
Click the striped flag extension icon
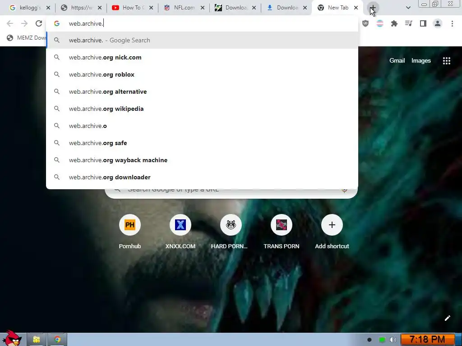[380, 23]
